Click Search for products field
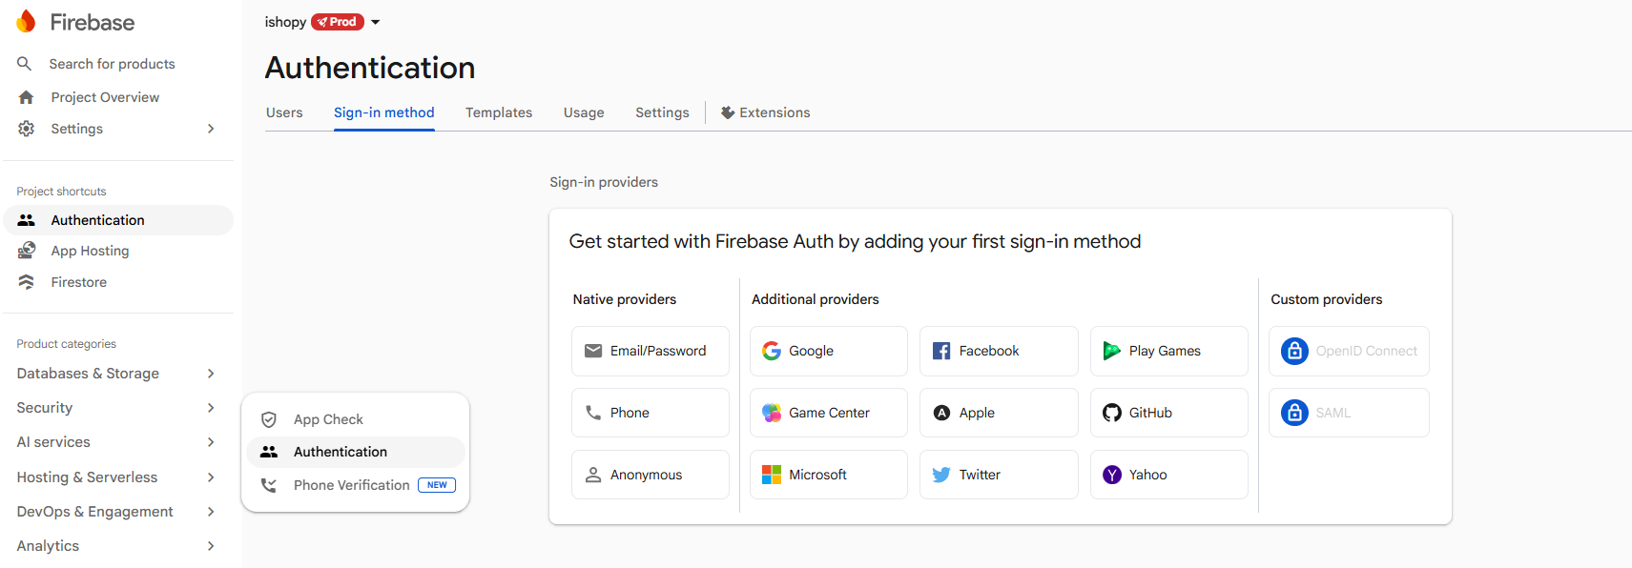Screen dimensions: 1632x568 pyautogui.click(x=112, y=64)
